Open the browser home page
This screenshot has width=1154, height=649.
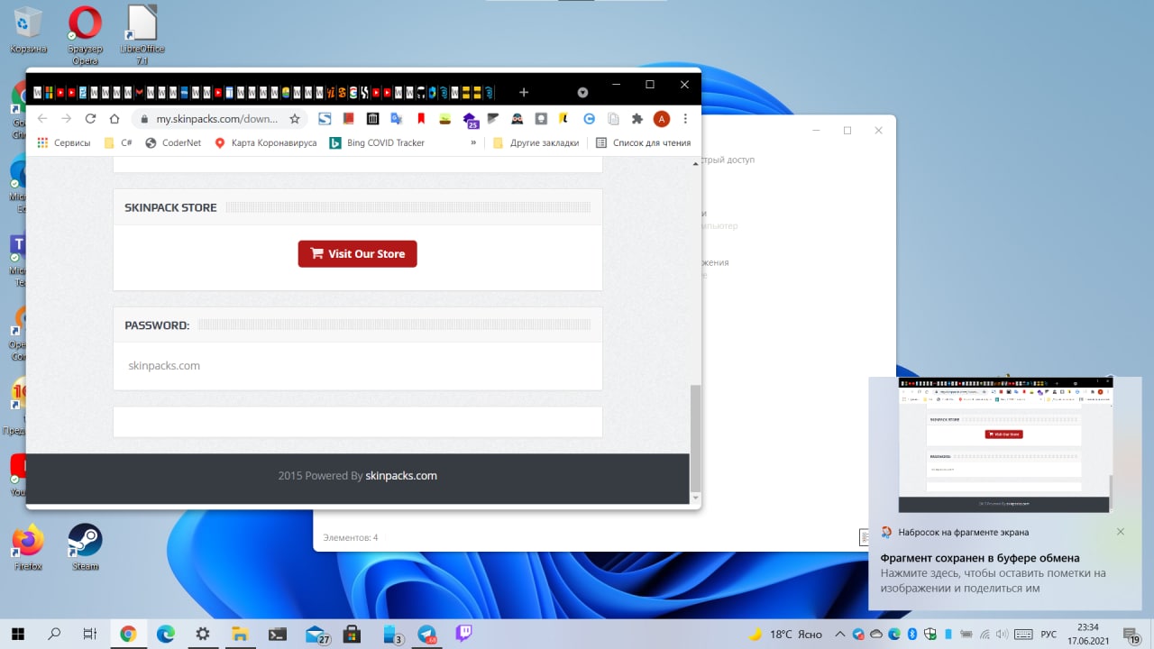pyautogui.click(x=114, y=119)
